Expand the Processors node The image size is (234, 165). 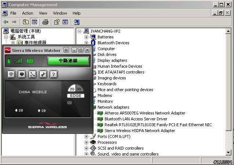click(86, 142)
